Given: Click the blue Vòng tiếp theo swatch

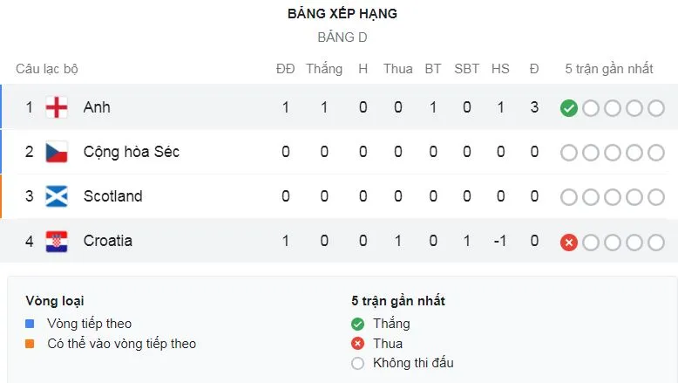Looking at the screenshot, I should 31,324.
